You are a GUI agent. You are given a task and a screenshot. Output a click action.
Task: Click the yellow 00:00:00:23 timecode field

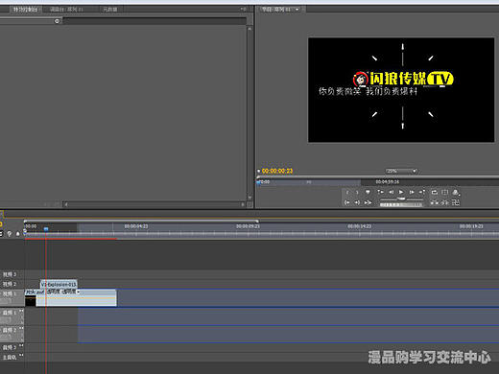277,171
